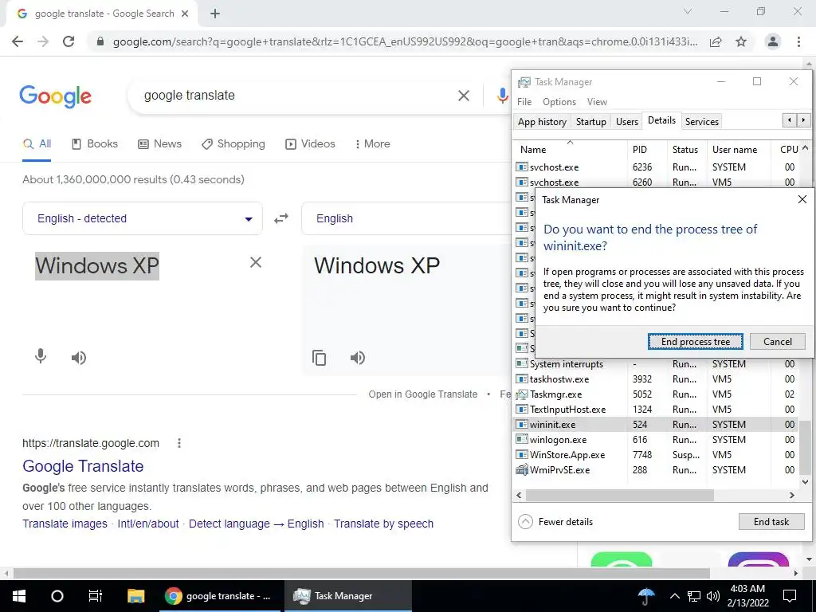Screen dimensions: 816x612
Task: Select the News search filter
Action: click(159, 143)
